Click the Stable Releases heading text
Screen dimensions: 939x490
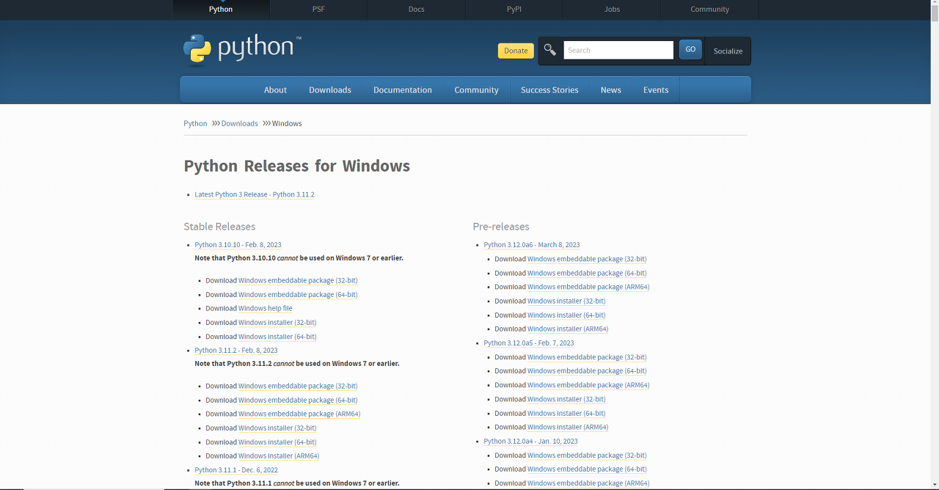[219, 227]
